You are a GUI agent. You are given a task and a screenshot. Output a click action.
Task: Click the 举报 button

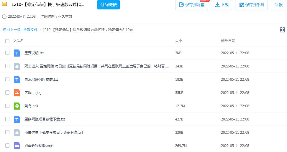click(x=278, y=5)
